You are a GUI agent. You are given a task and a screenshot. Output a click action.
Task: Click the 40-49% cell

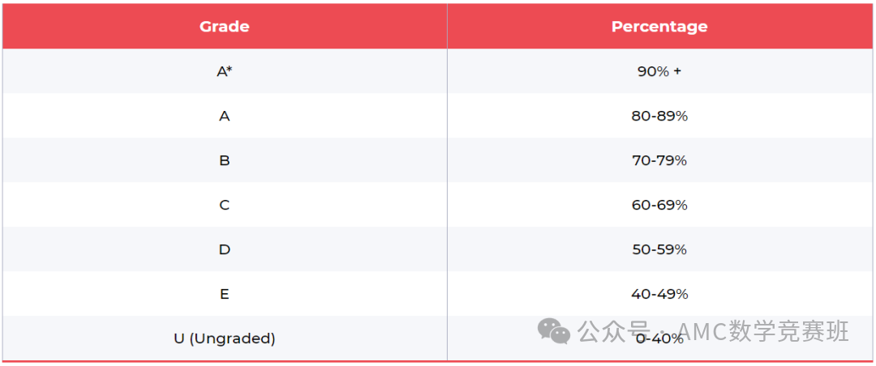(x=659, y=294)
